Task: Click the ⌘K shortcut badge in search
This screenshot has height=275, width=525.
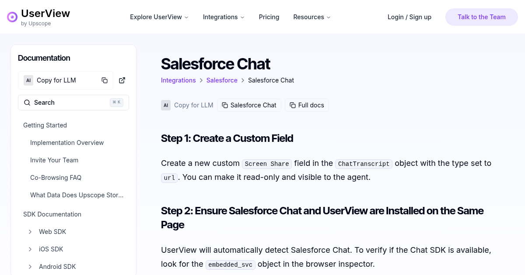Action: point(116,103)
